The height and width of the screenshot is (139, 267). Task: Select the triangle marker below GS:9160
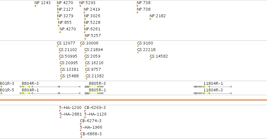click(138, 46)
